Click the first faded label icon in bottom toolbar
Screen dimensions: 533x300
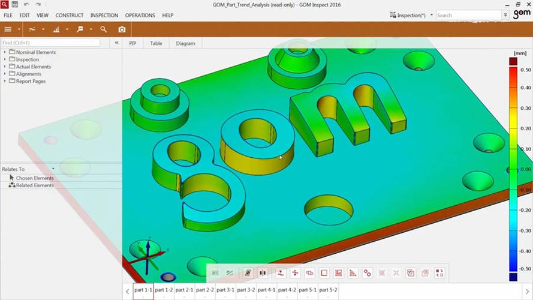pyautogui.click(x=215, y=273)
